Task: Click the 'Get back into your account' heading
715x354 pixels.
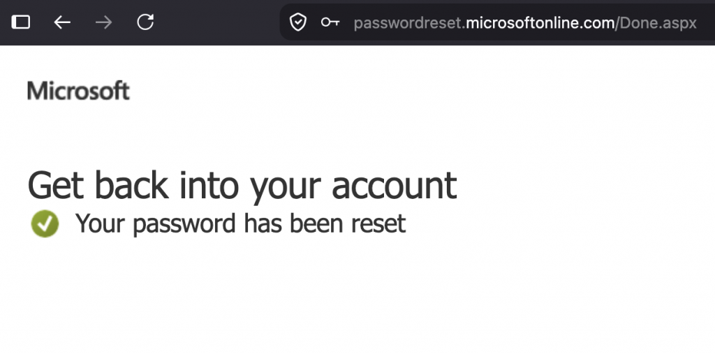Action: click(x=242, y=185)
